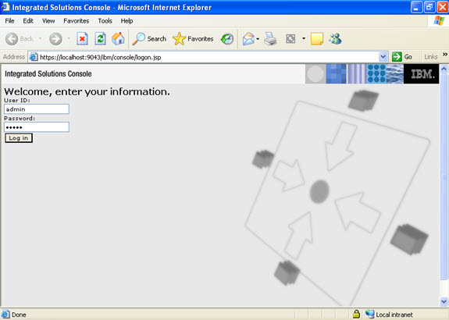Expand the Links toolbar chevron

point(444,55)
